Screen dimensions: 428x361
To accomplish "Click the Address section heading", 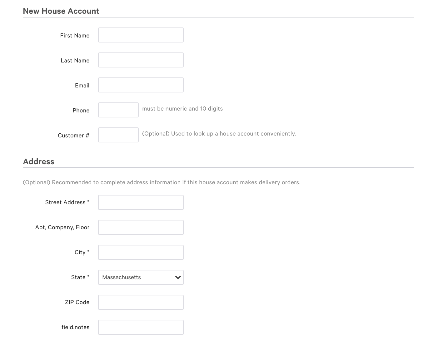I will coord(38,161).
